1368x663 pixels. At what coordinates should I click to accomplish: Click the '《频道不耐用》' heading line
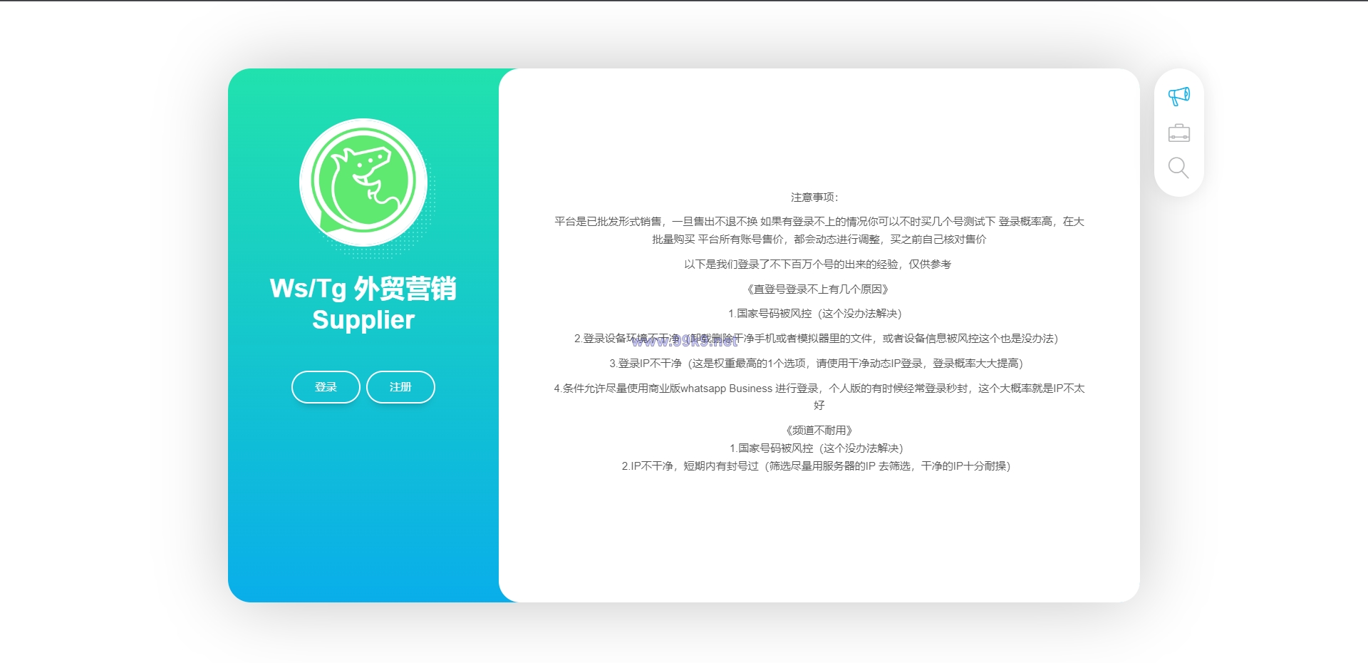(x=819, y=431)
